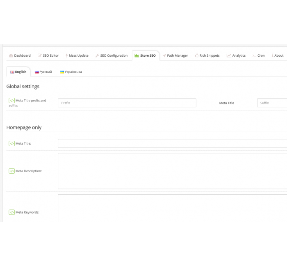Click the code icon beside Meta Keywords
The image size is (287, 267).
tap(12, 212)
